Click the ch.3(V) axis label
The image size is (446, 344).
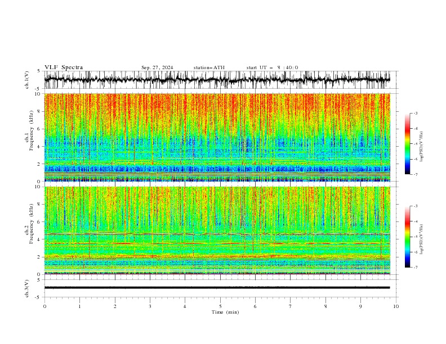point(27,288)
